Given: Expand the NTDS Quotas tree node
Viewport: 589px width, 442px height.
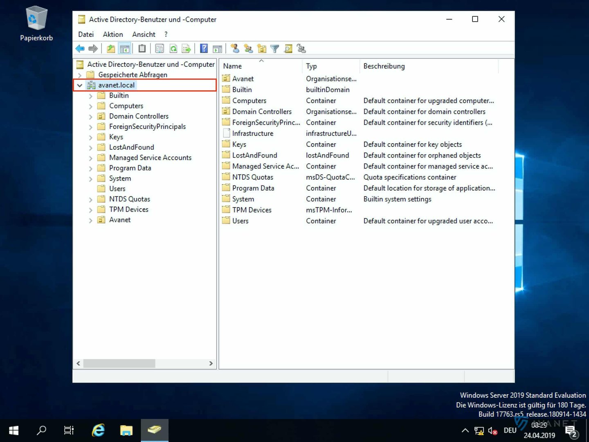Looking at the screenshot, I should pyautogui.click(x=90, y=199).
